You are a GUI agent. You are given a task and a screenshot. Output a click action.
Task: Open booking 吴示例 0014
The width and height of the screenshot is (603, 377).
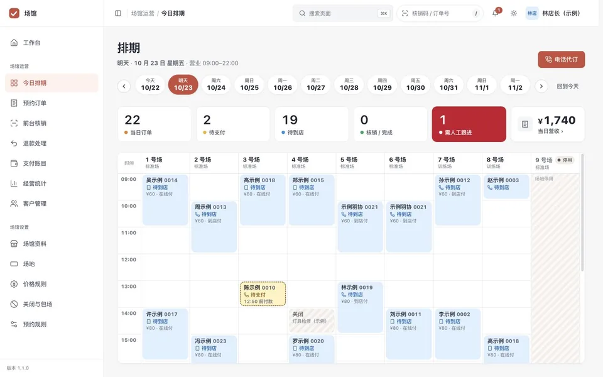165,200
